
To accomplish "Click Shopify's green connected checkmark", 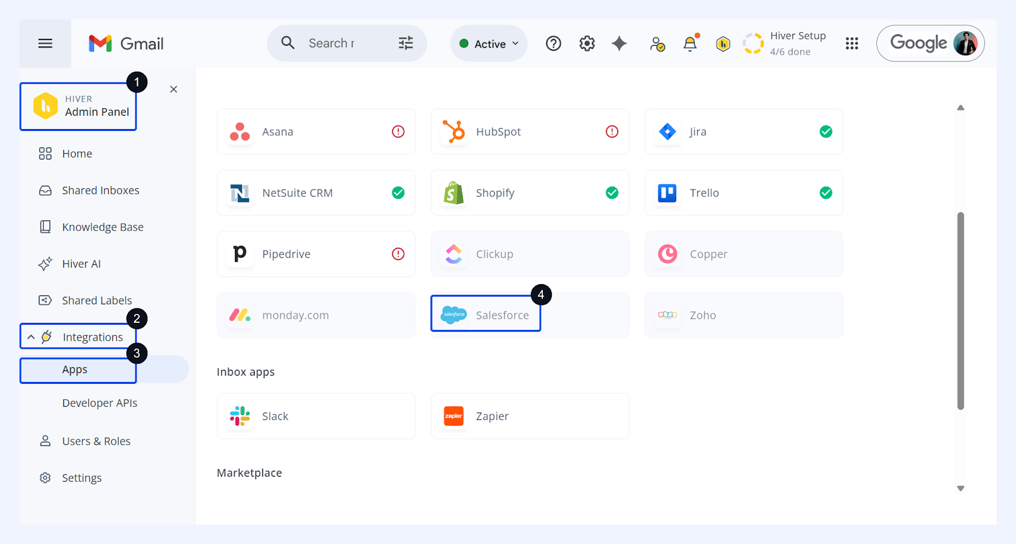I will 612,193.
